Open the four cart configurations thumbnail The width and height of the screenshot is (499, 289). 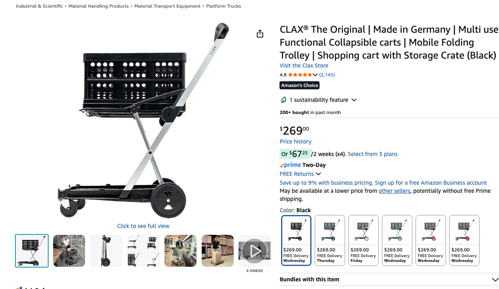point(143,251)
